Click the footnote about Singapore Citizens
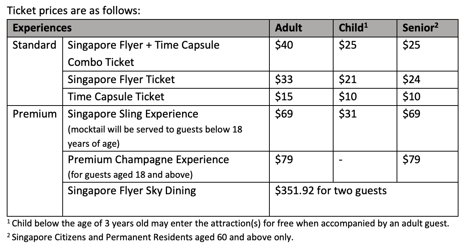This screenshot has height=247, width=466. click(x=150, y=237)
